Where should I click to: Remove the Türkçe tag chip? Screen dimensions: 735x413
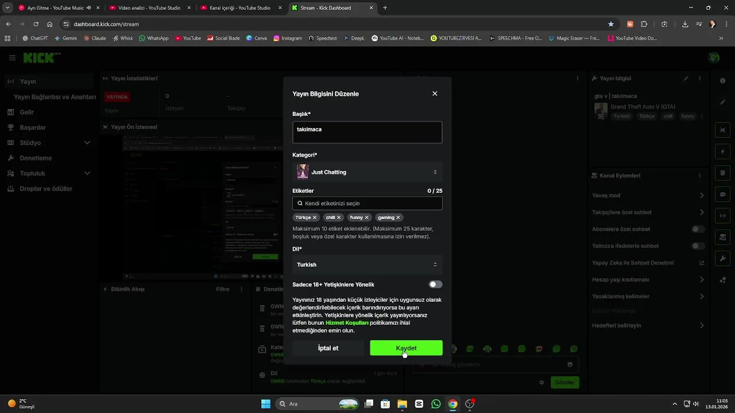(315, 217)
